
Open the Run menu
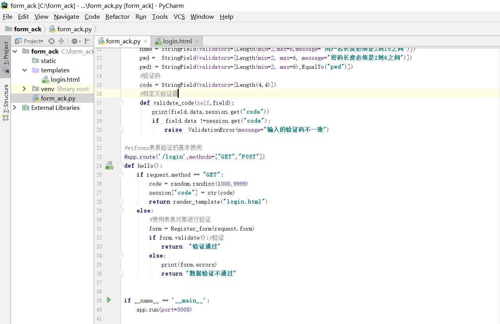coord(141,16)
